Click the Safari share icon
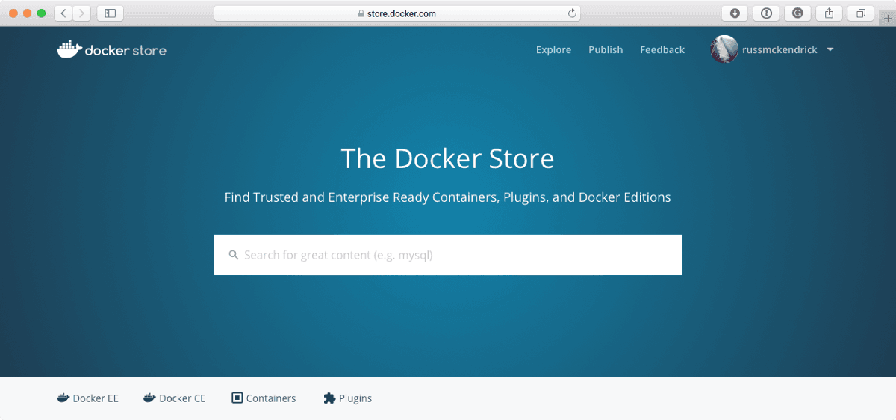The width and height of the screenshot is (896, 420). pos(829,13)
